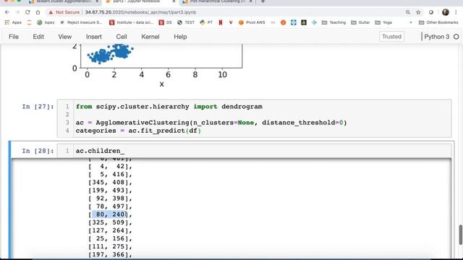Image resolution: width=463 pixels, height=260 pixels.
Task: Open the zoom magnifier in address bar
Action: (408, 12)
